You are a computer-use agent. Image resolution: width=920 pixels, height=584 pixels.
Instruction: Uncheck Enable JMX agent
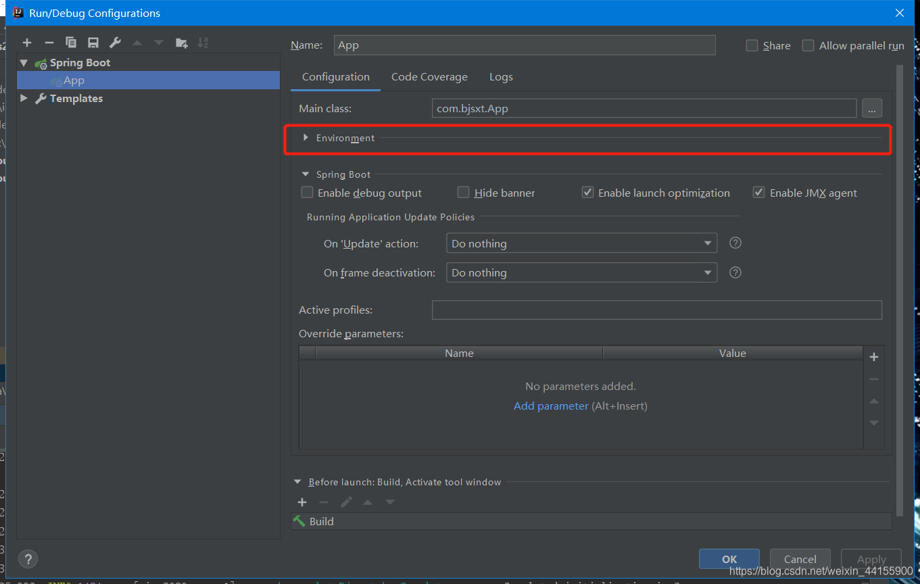pos(758,193)
